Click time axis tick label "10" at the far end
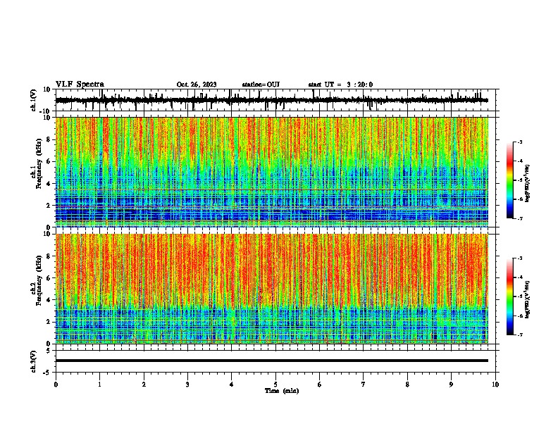Image resolution: width=558 pixels, height=431 pixels. point(495,385)
